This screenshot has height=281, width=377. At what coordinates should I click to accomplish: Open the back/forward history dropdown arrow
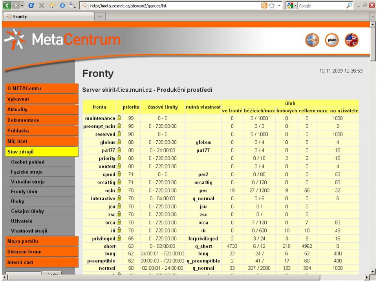[22, 5]
